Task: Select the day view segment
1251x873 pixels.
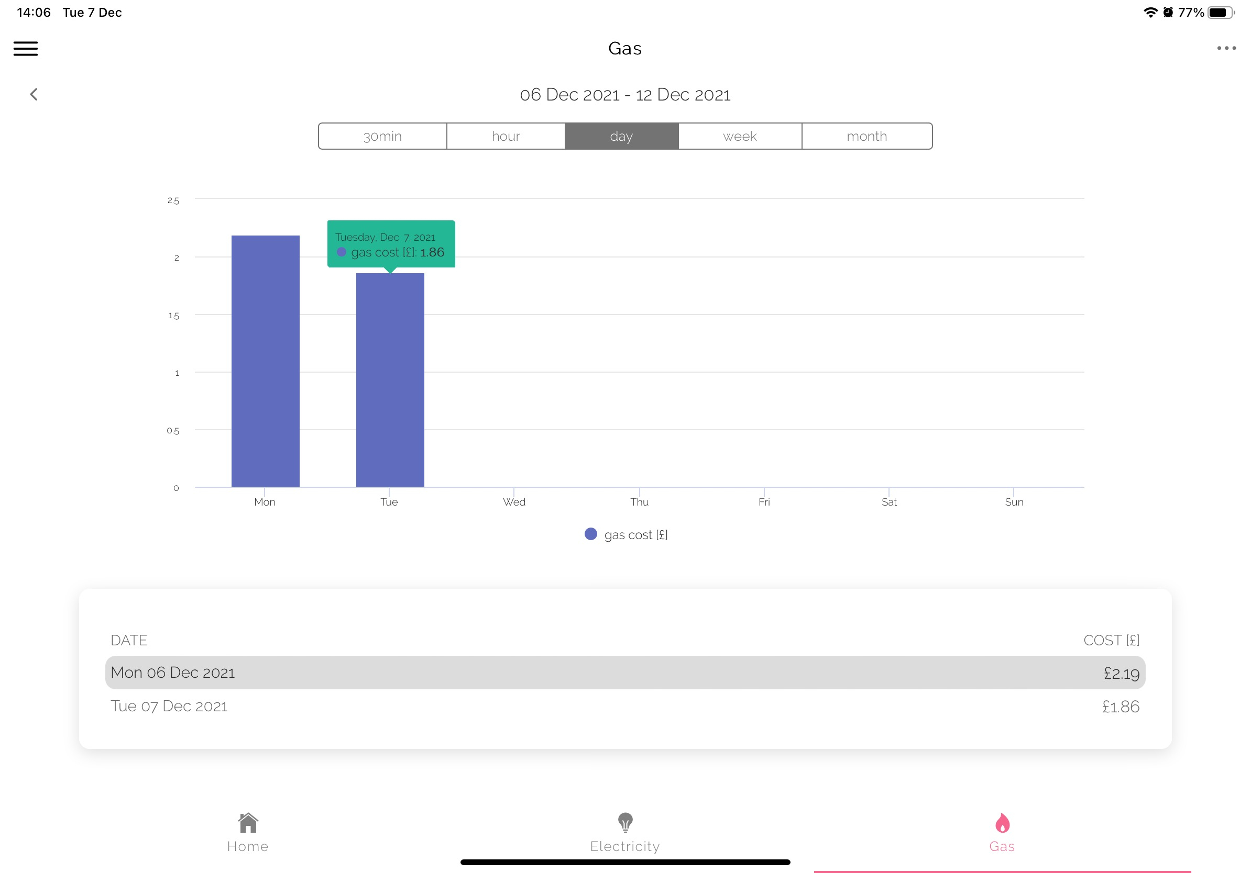Action: pos(621,136)
